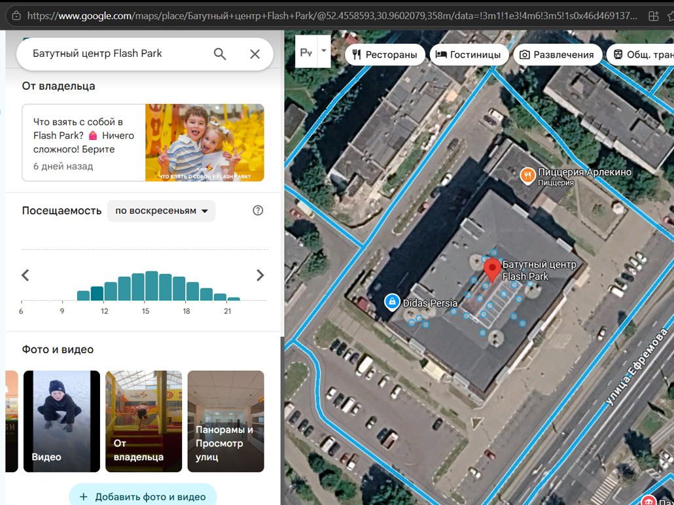
Task: Click the red Flash Park location pin
Action: tap(492, 270)
